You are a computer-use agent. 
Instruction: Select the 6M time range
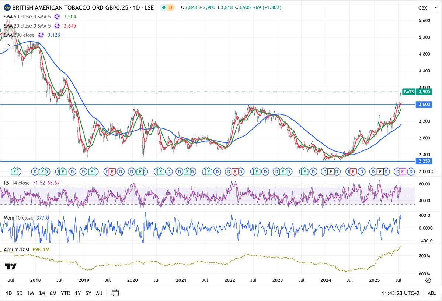tap(53, 293)
